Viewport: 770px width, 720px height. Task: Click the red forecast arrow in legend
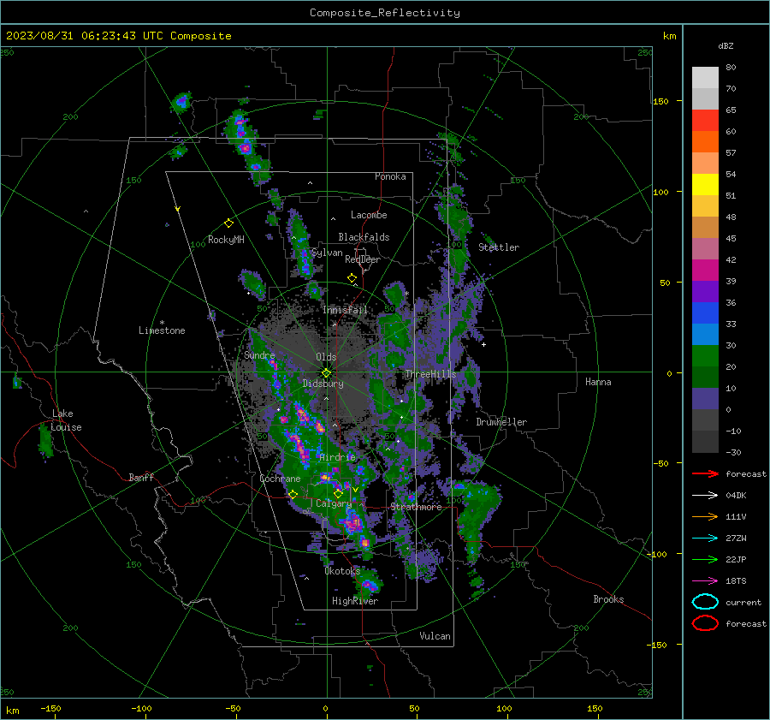(705, 473)
